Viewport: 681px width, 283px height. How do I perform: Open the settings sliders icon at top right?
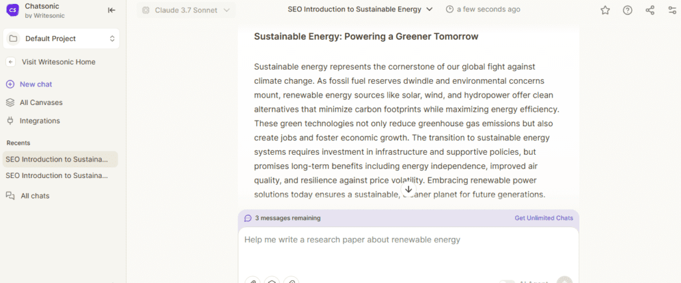pyautogui.click(x=672, y=10)
